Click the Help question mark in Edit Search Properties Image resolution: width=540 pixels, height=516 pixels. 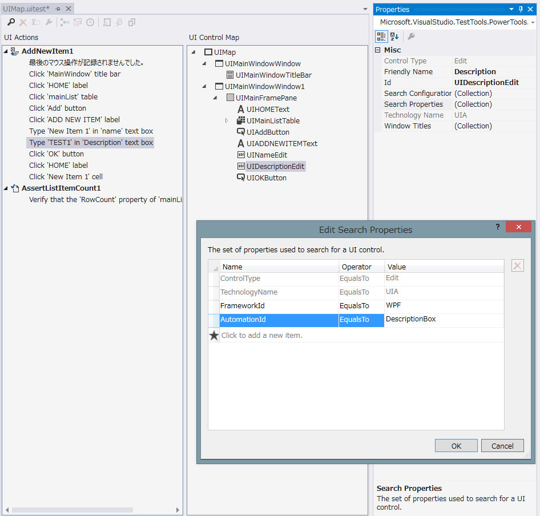(498, 227)
